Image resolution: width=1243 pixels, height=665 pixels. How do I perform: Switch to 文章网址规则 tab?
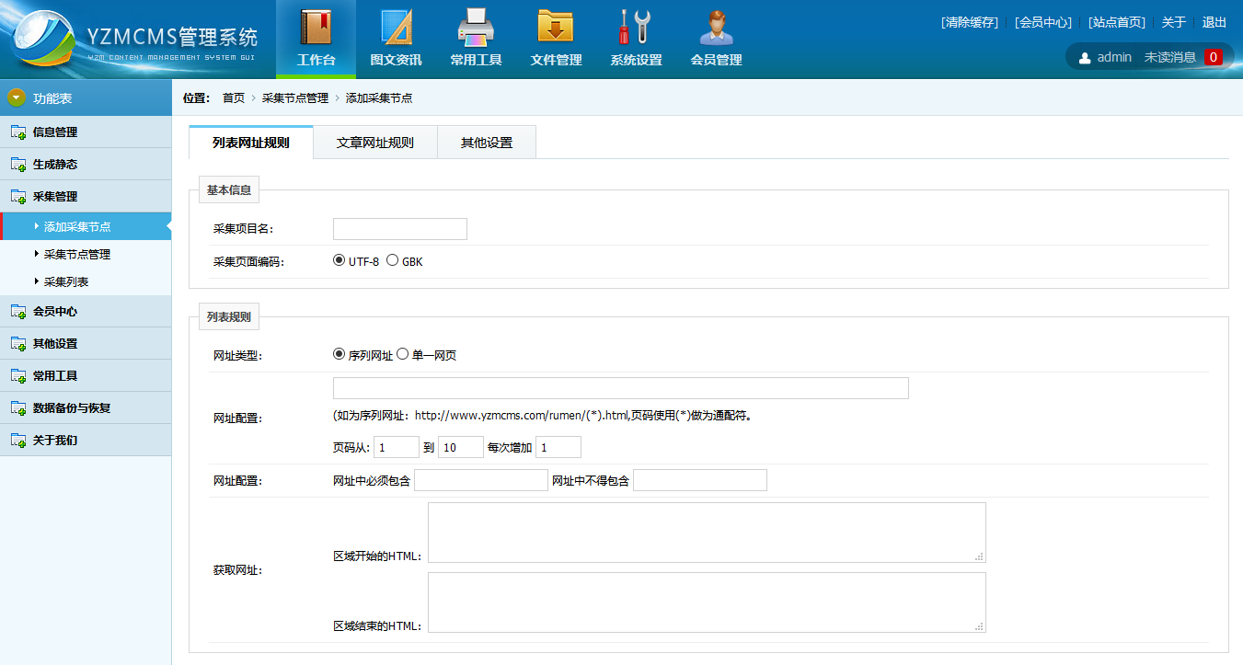[x=374, y=143]
